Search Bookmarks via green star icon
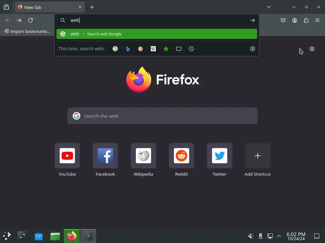 point(166,49)
